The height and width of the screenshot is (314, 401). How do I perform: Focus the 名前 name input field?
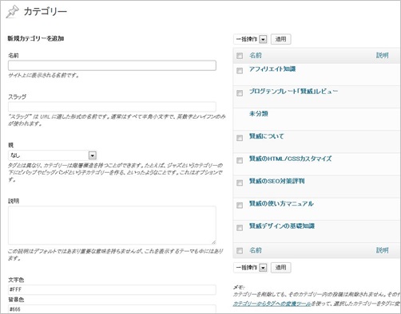(112, 65)
